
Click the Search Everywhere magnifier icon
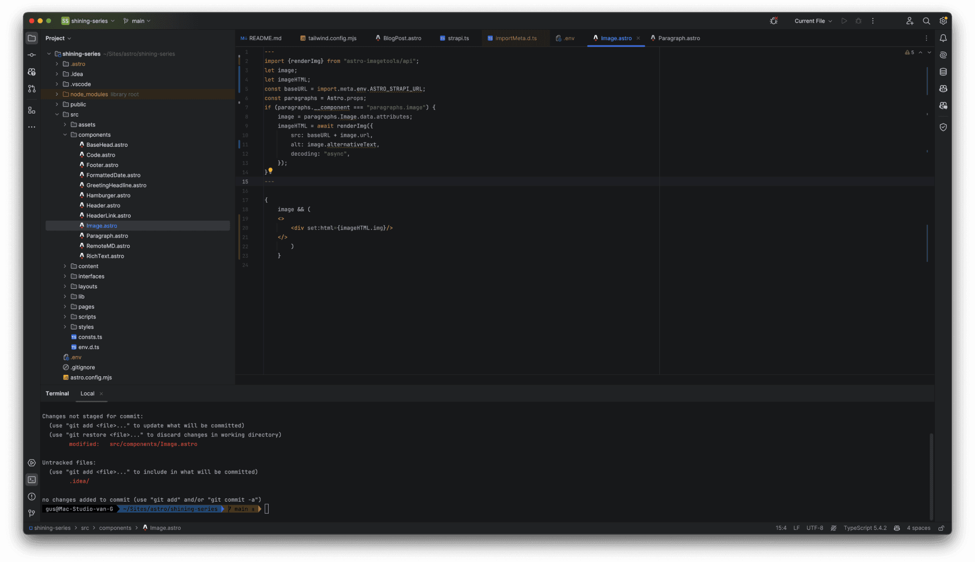coord(926,21)
